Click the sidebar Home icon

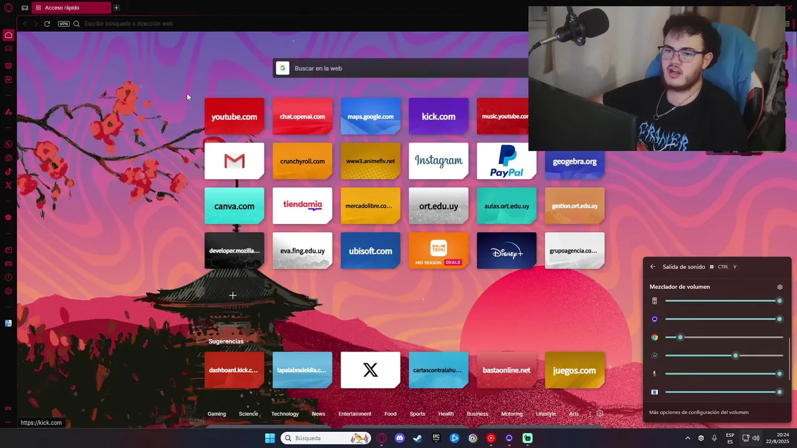[8, 35]
